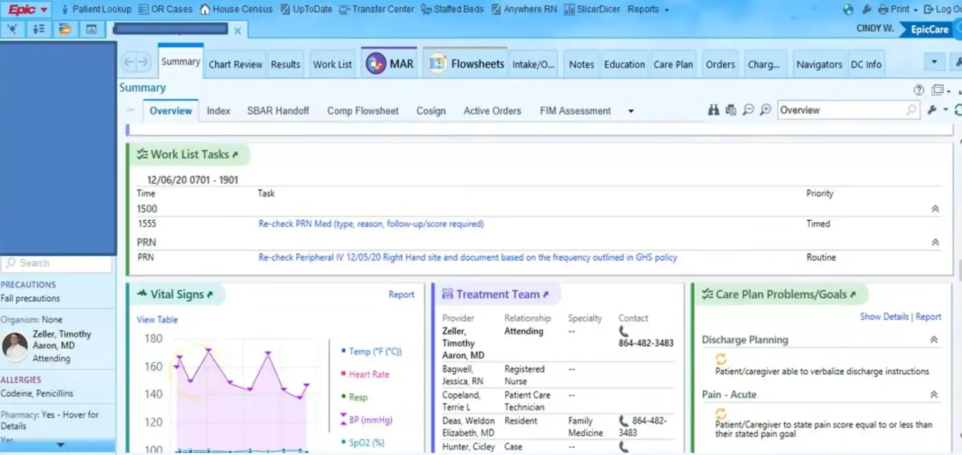
Task: Open OR Cases from the top toolbar
Action: point(166,9)
